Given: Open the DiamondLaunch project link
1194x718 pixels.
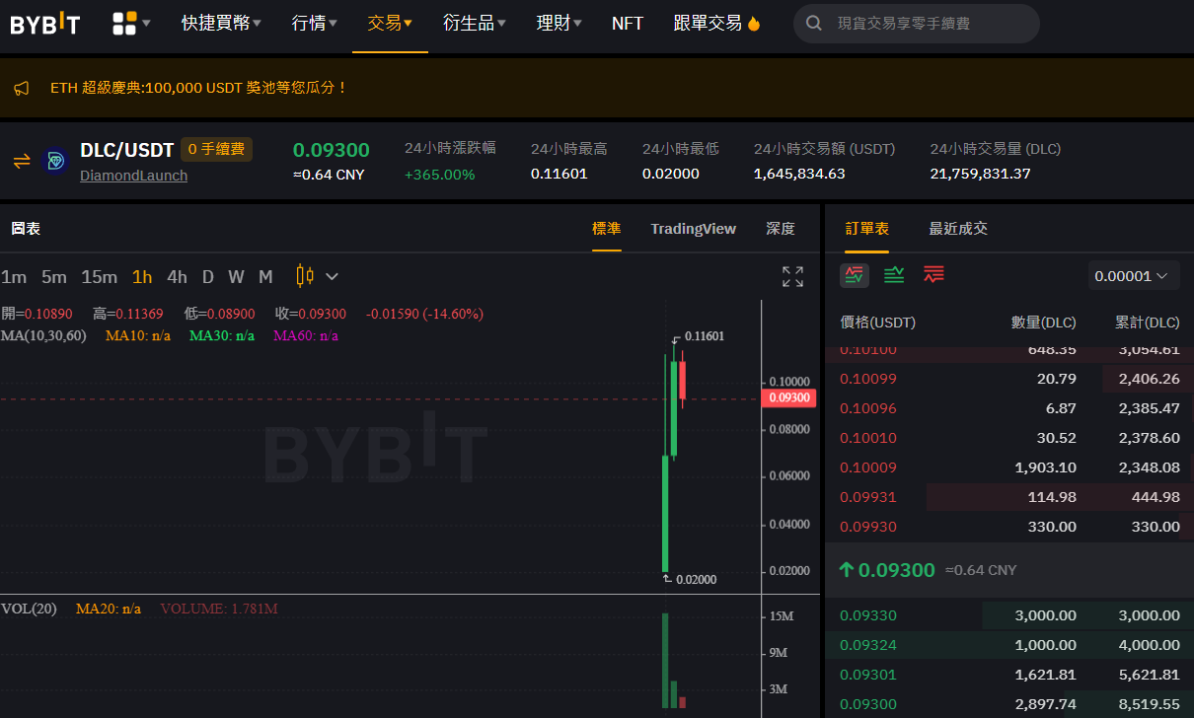Looking at the screenshot, I should click(133, 176).
